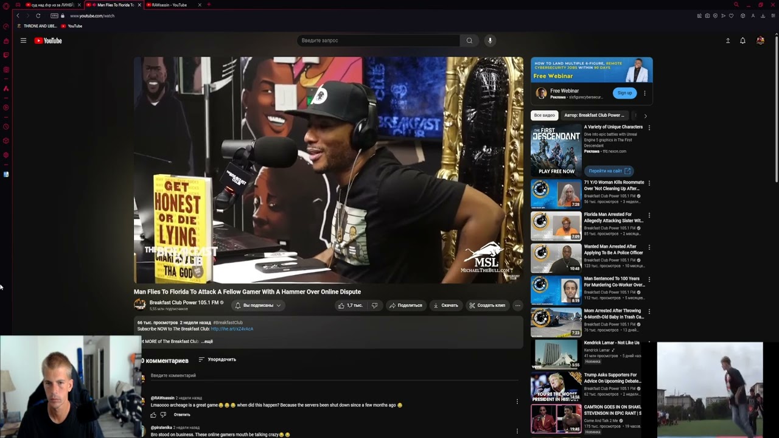Open the Trump Asks Supporters video thumbnail

(556, 386)
